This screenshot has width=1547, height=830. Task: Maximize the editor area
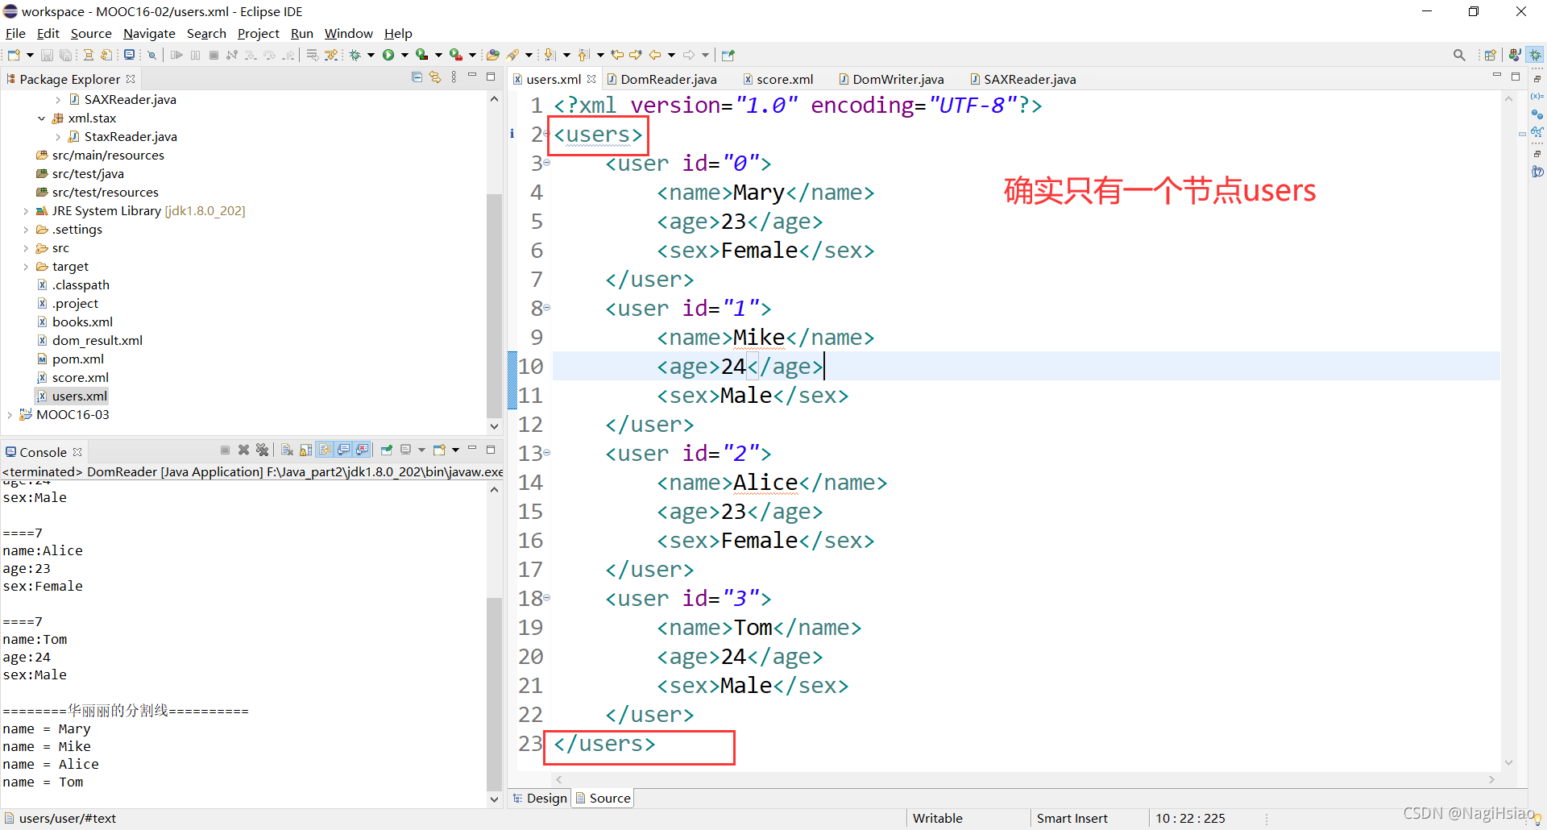(1516, 77)
